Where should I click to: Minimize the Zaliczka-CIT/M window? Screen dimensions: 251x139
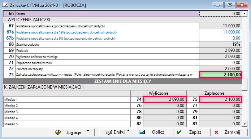click(218, 5)
